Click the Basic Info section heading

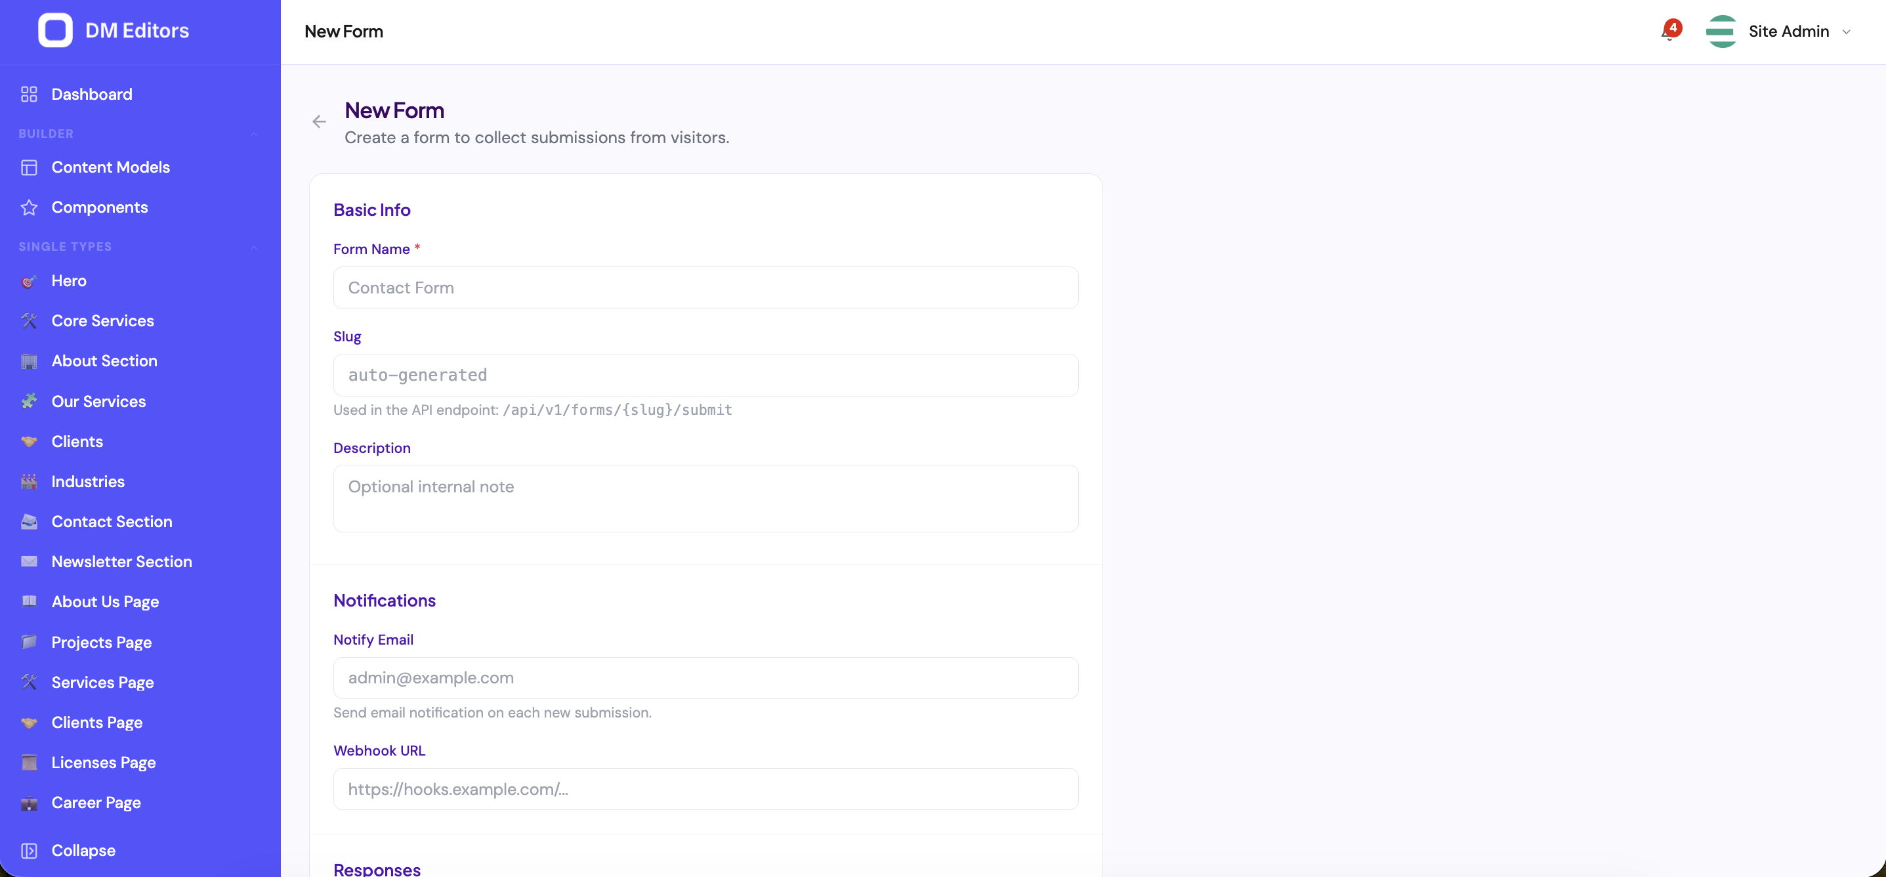click(x=372, y=209)
